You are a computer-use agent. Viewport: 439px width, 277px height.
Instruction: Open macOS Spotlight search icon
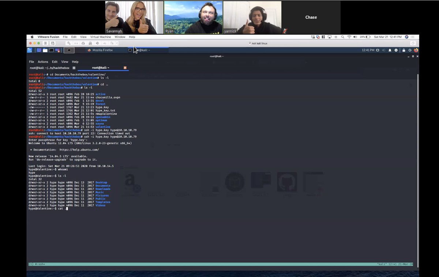tap(342, 37)
